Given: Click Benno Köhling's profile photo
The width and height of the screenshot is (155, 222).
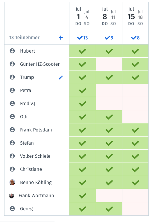Looking at the screenshot, I should coord(12,182).
